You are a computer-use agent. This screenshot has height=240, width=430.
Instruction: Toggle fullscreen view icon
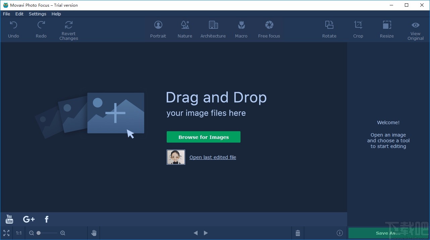(x=6, y=233)
